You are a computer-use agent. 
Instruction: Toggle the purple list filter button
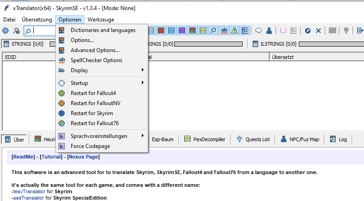point(182,31)
